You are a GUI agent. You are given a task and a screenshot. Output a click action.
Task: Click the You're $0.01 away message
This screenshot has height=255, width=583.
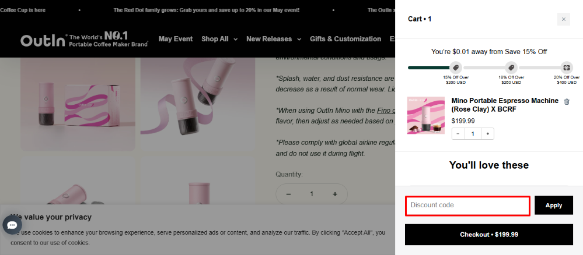pyautogui.click(x=489, y=52)
